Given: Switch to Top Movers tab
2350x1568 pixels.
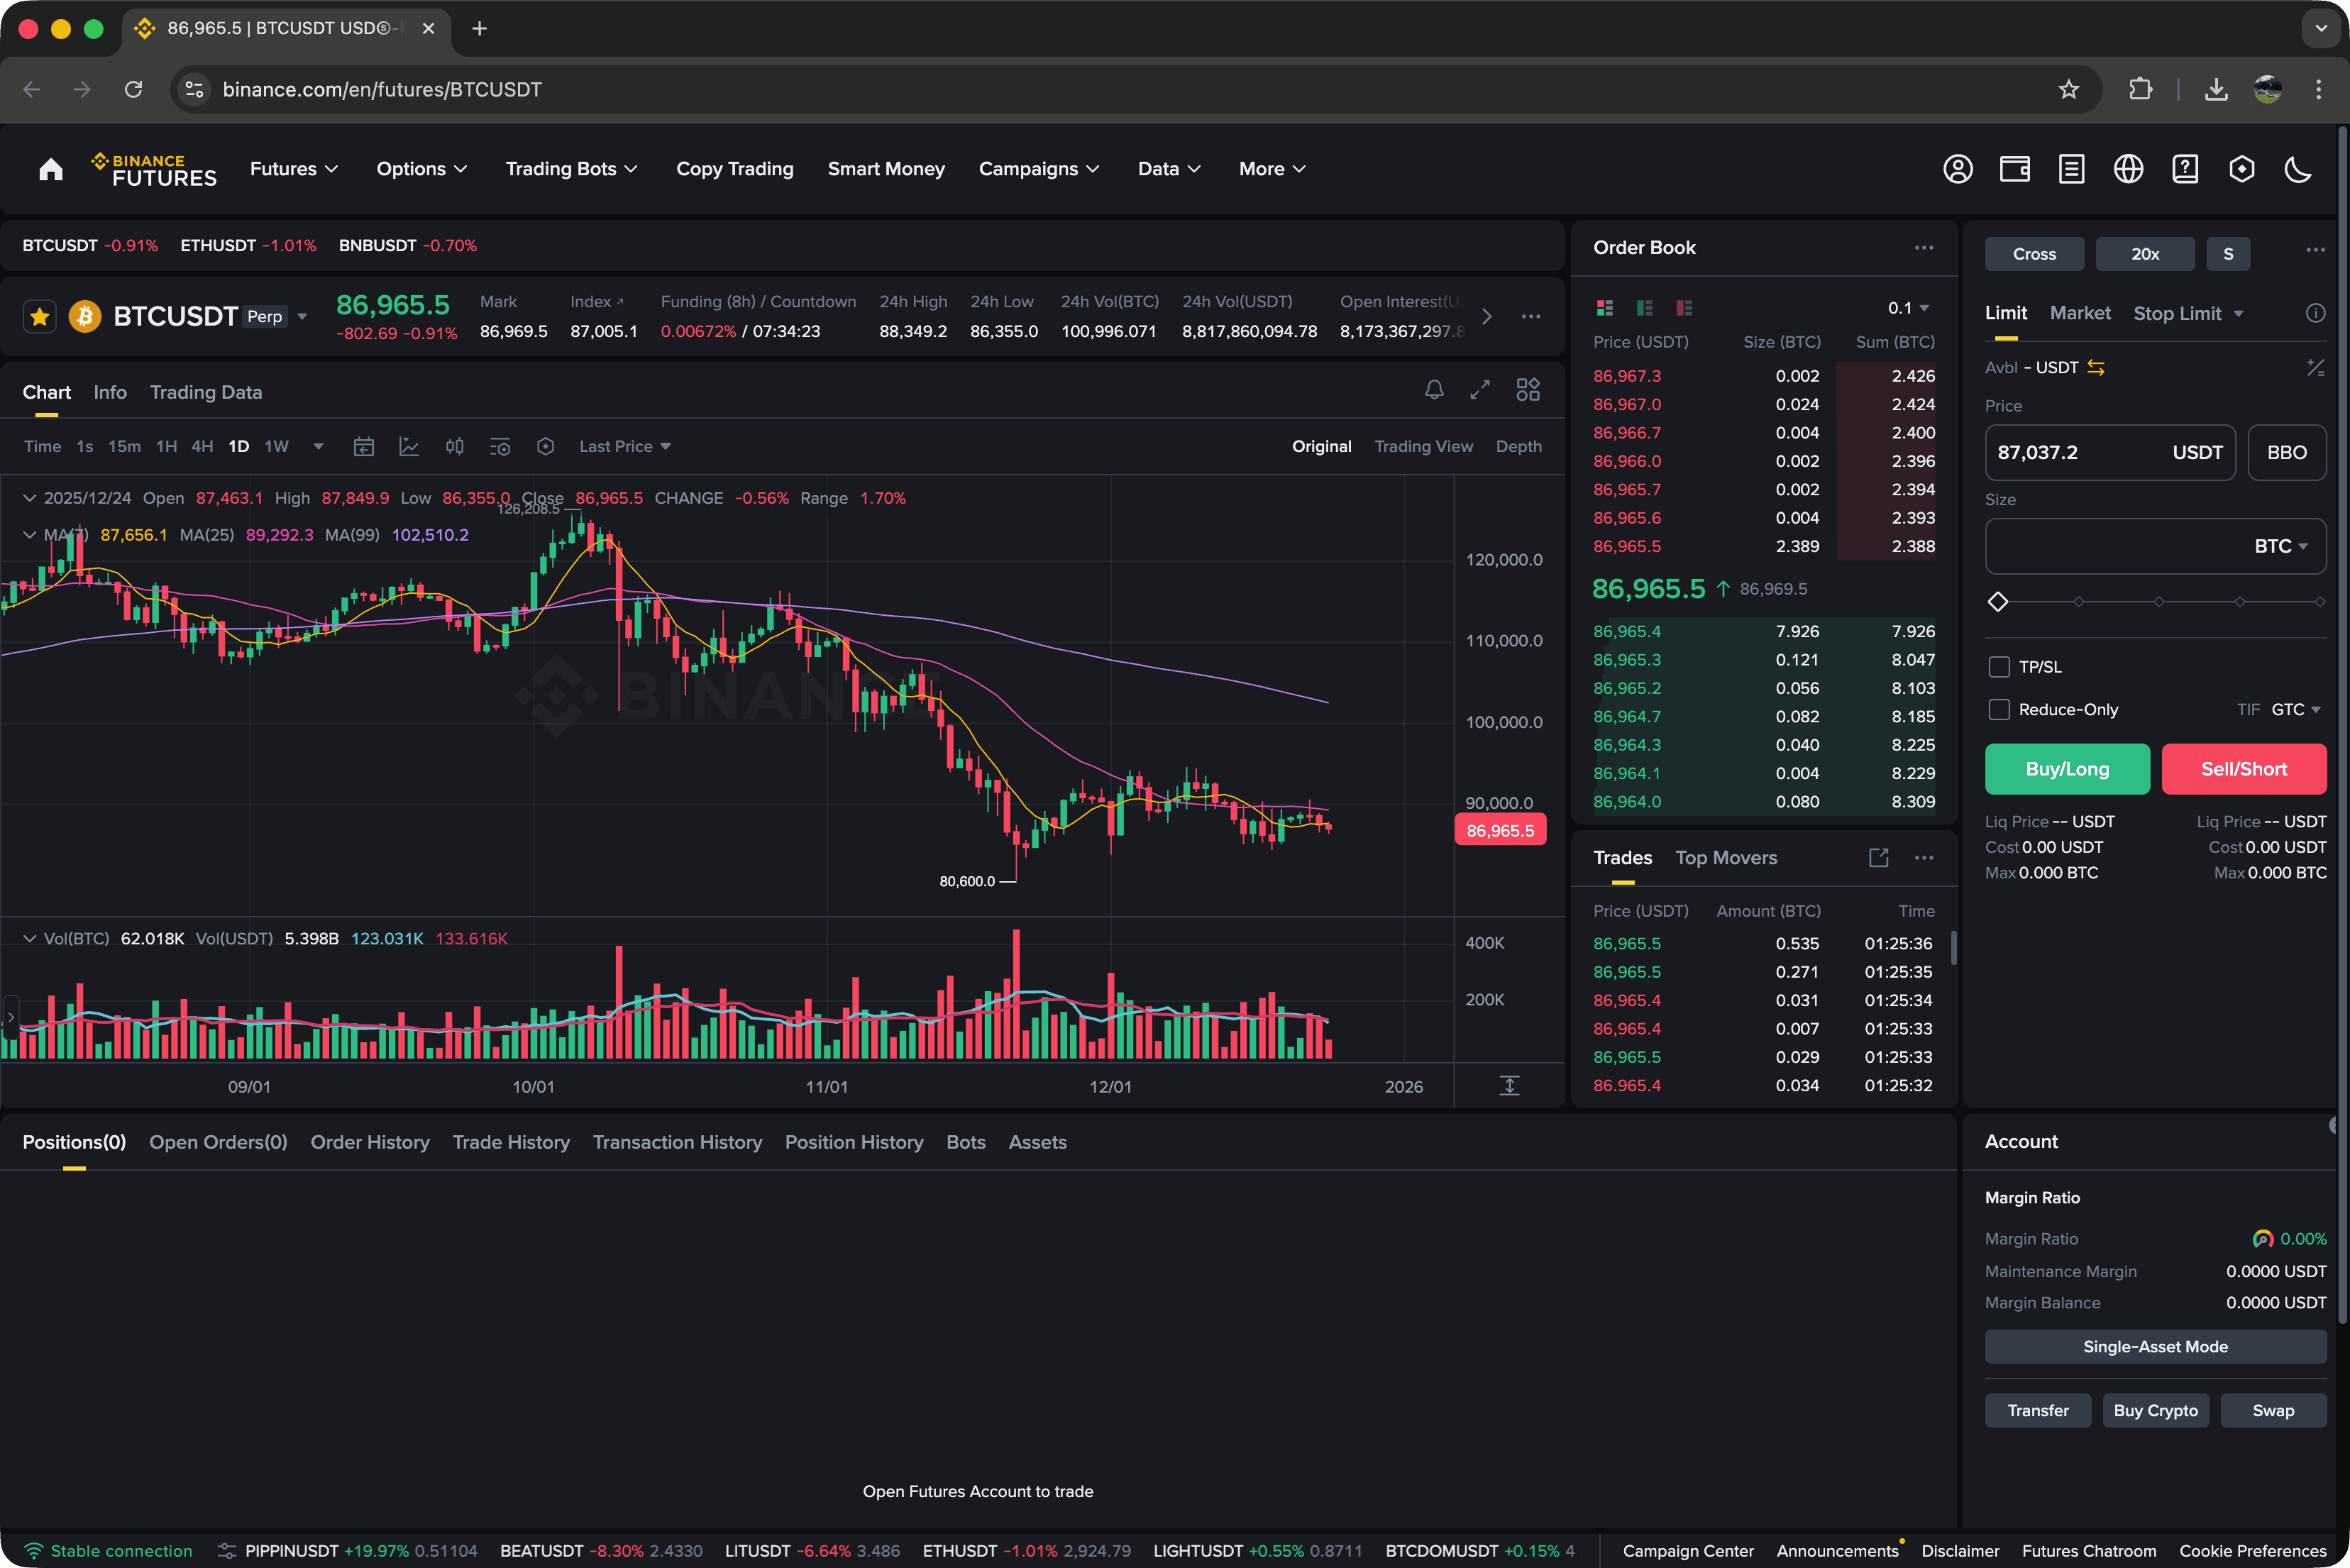Looking at the screenshot, I should (x=1726, y=858).
